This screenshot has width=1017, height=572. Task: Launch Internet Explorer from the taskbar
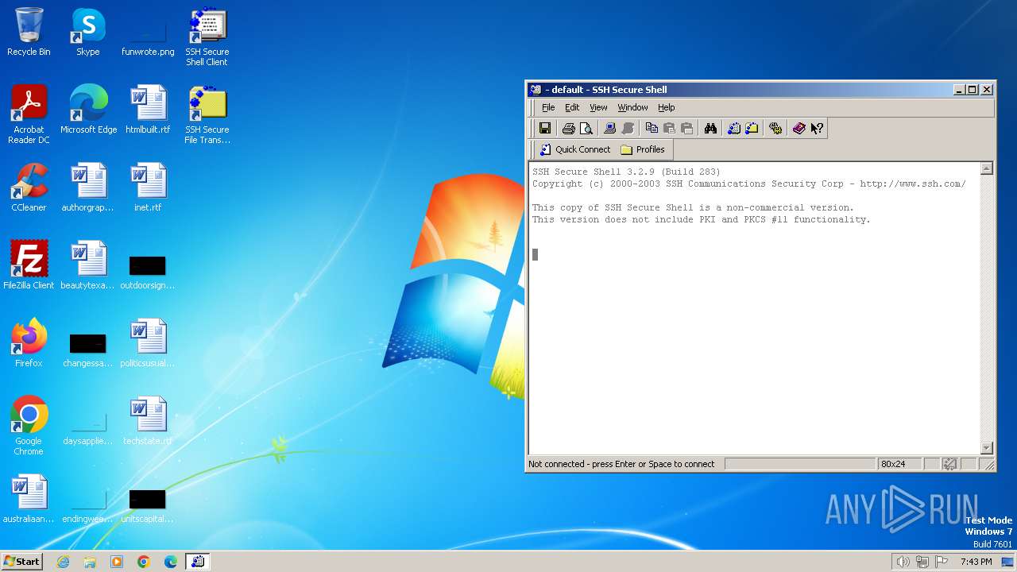click(64, 562)
